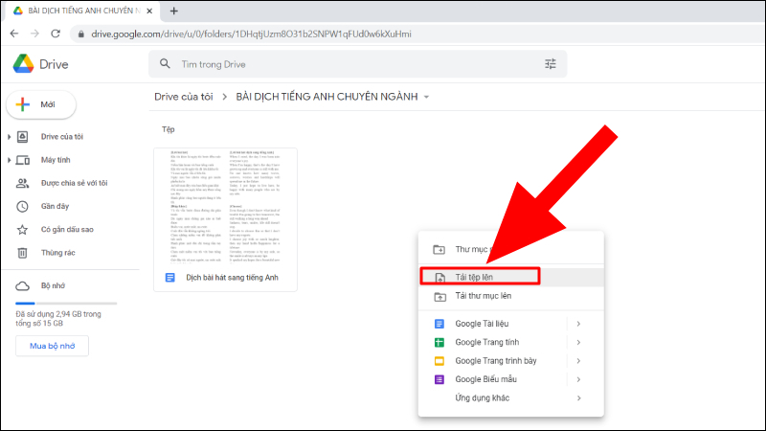Image resolution: width=766 pixels, height=431 pixels.
Task: Expand Google Tài liệu submenu arrow
Action: (578, 324)
